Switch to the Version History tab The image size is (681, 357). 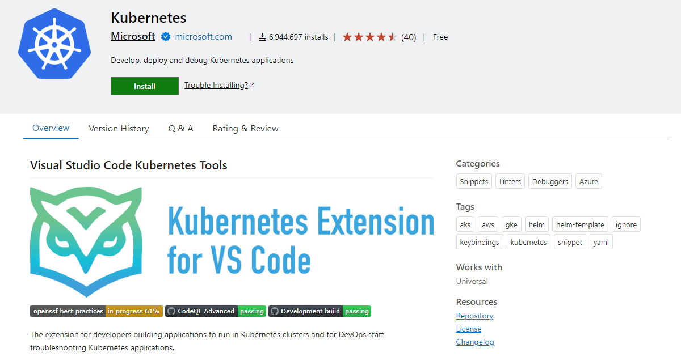[119, 129]
